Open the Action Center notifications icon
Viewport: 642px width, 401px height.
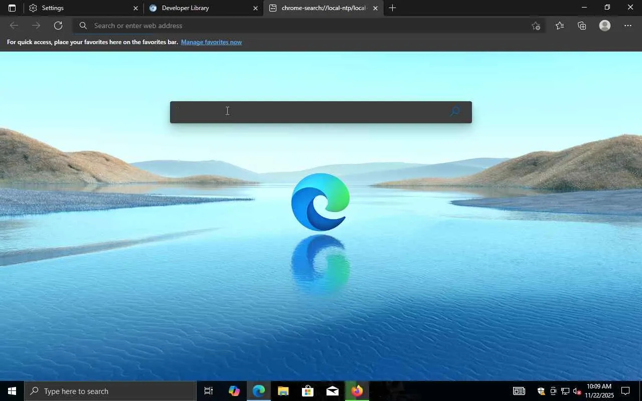coord(625,391)
